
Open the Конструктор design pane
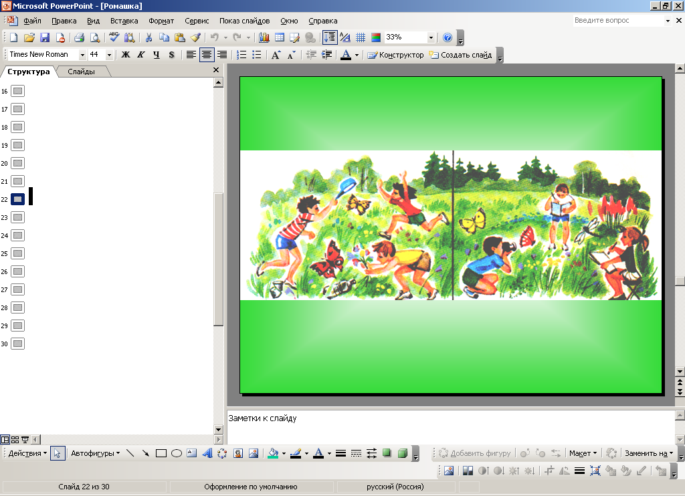(396, 55)
